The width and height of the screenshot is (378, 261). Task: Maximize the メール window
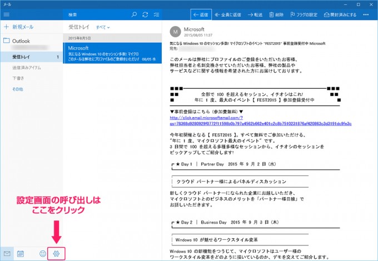coord(358,4)
